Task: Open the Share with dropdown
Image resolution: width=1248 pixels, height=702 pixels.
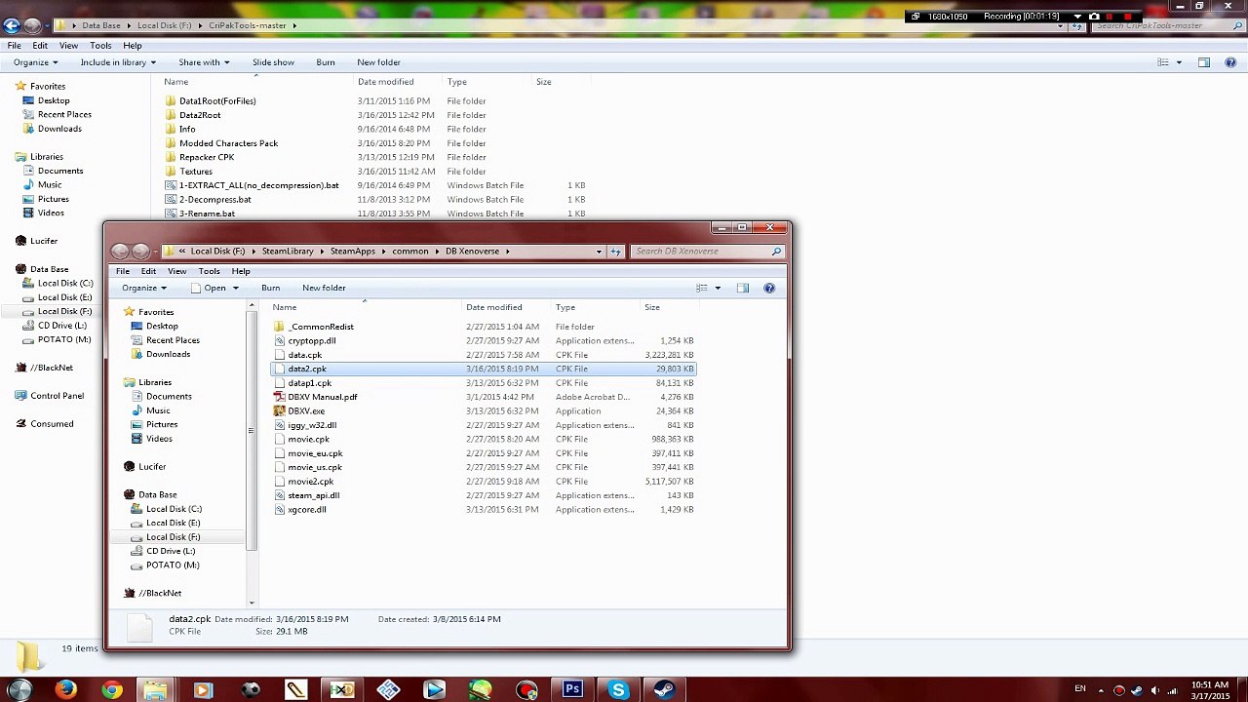Action: click(x=204, y=62)
